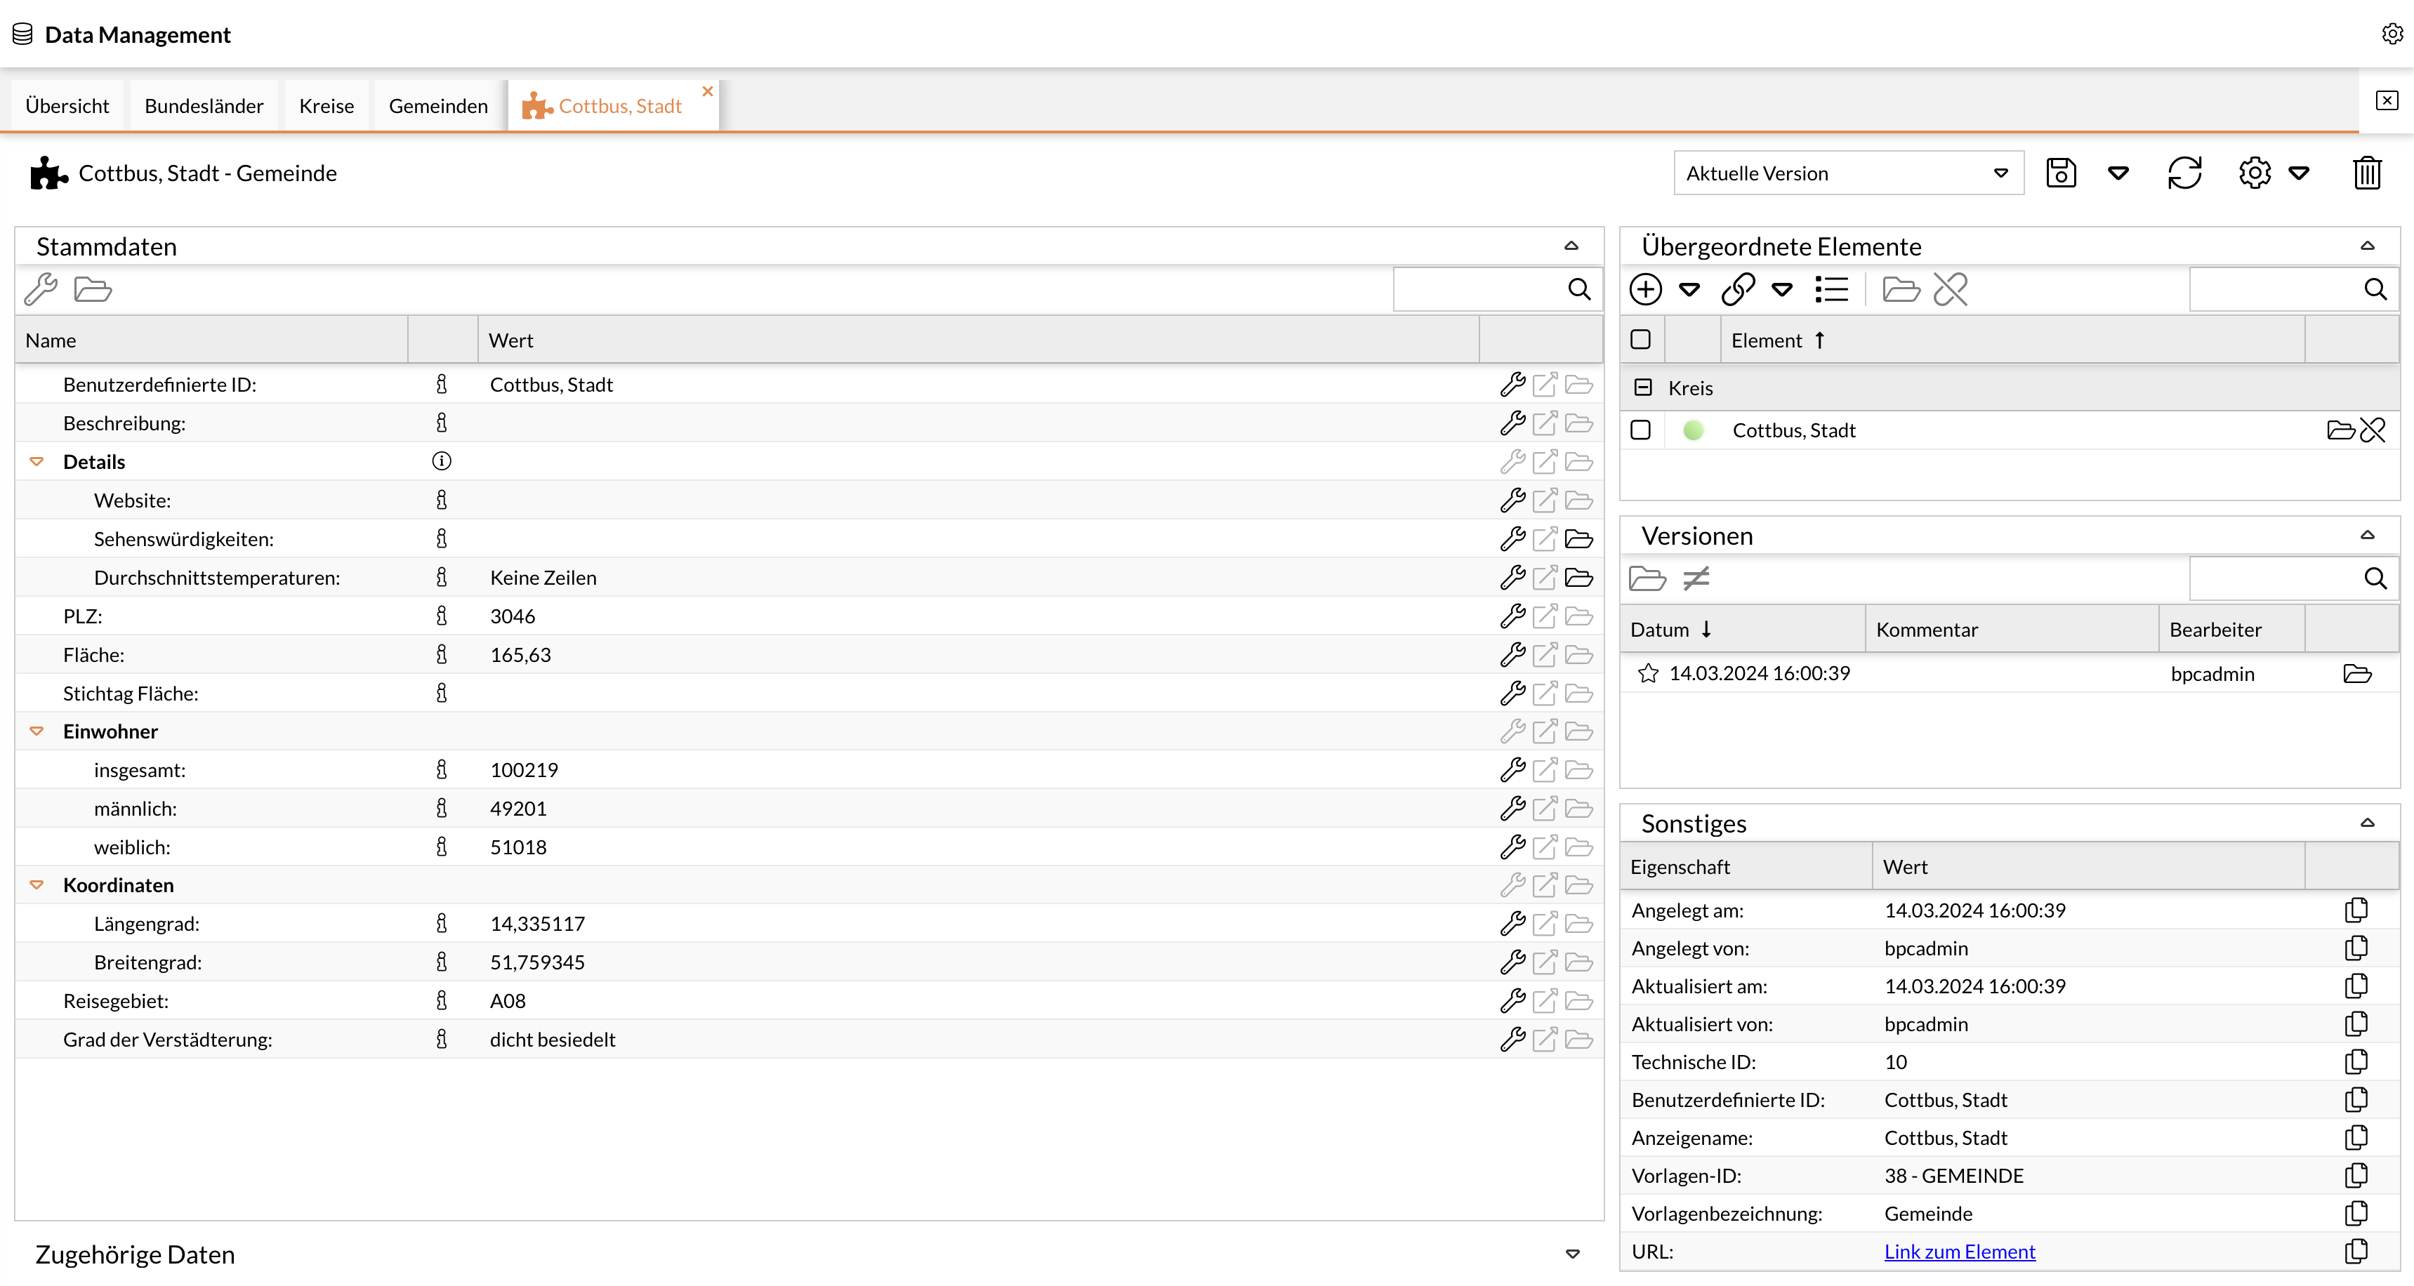This screenshot has width=2414, height=1286.
Task: Open the Aktuelle Version dropdown
Action: tap(1848, 173)
